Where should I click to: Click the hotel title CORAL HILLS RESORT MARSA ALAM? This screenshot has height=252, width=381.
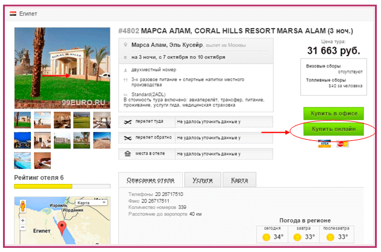pyautogui.click(x=260, y=31)
